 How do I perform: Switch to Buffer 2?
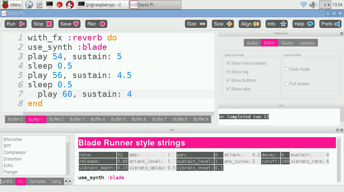pyautogui.click(x=56, y=119)
